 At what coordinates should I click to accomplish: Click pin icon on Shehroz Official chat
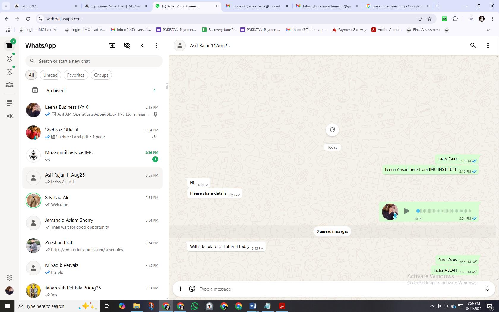(x=154, y=137)
